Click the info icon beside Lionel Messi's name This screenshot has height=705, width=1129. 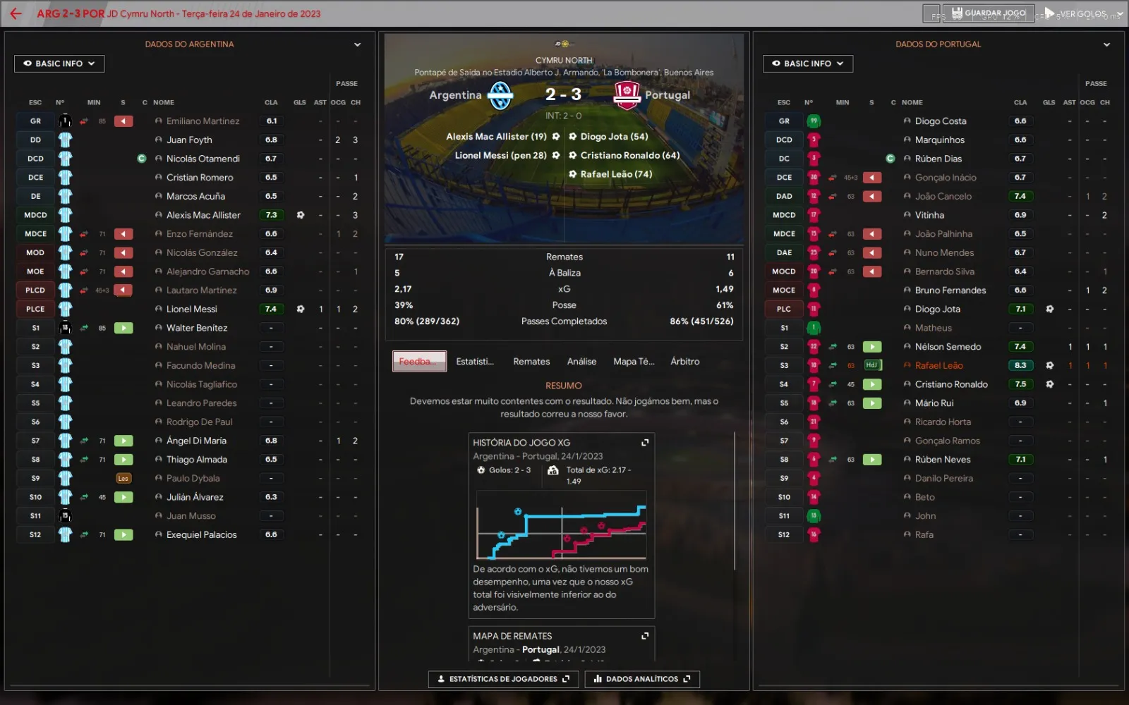(x=159, y=309)
